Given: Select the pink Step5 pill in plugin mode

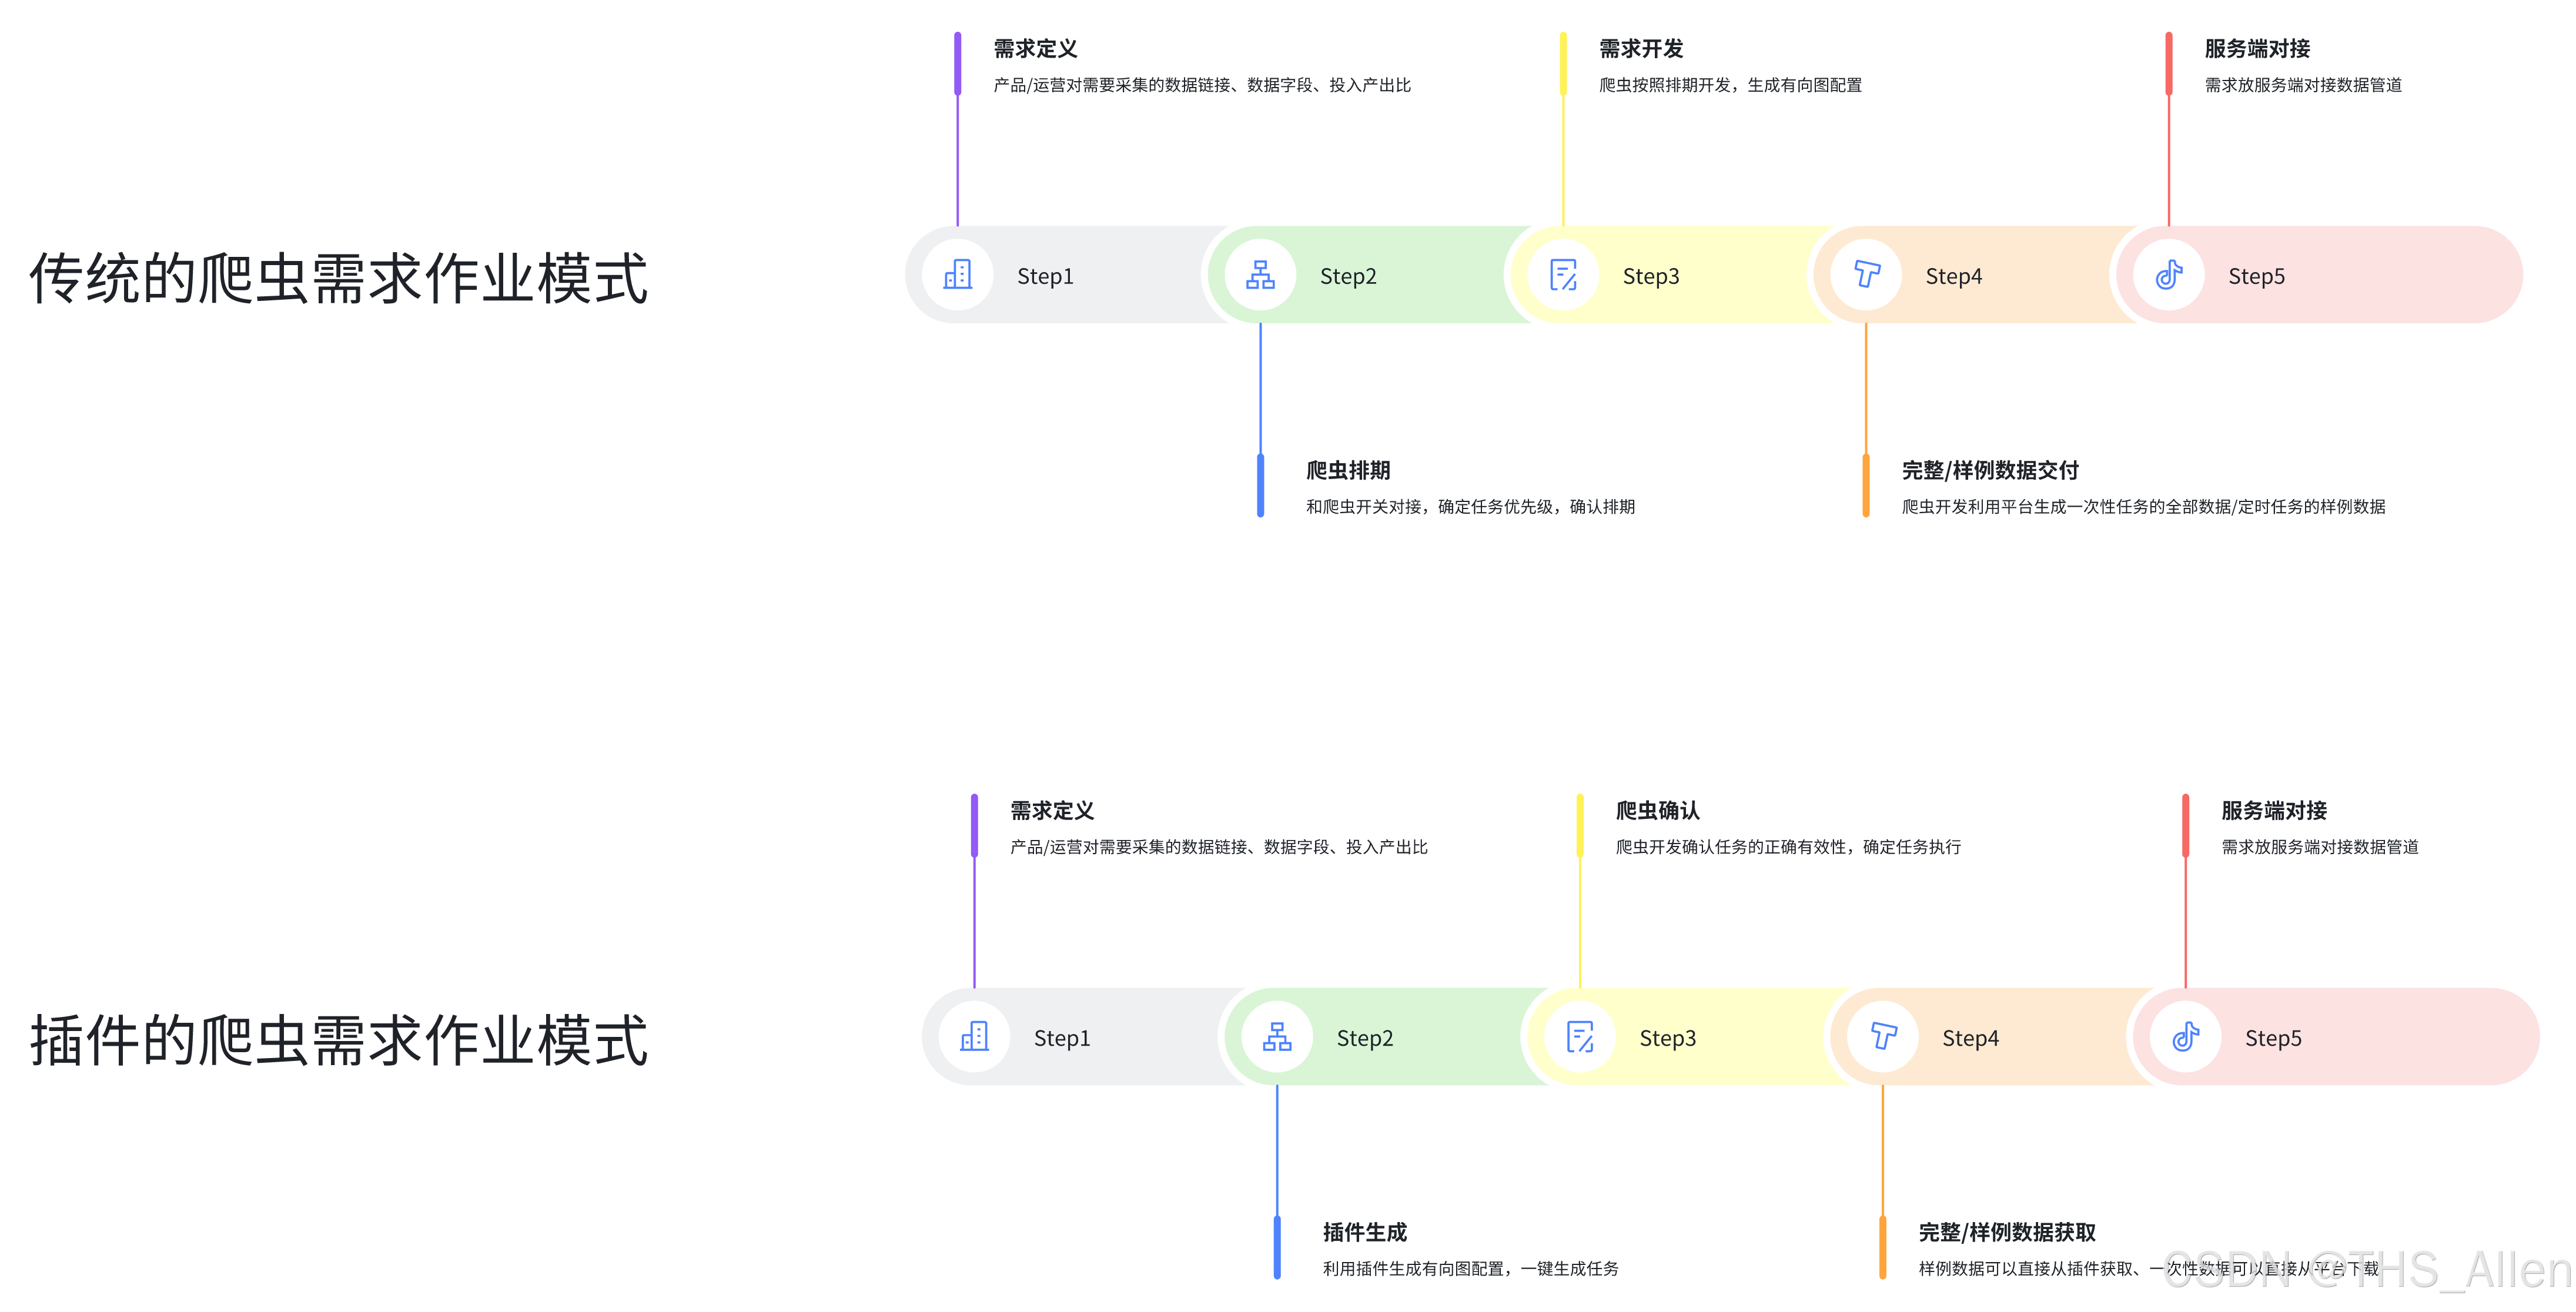Looking at the screenshot, I should (2380, 1037).
